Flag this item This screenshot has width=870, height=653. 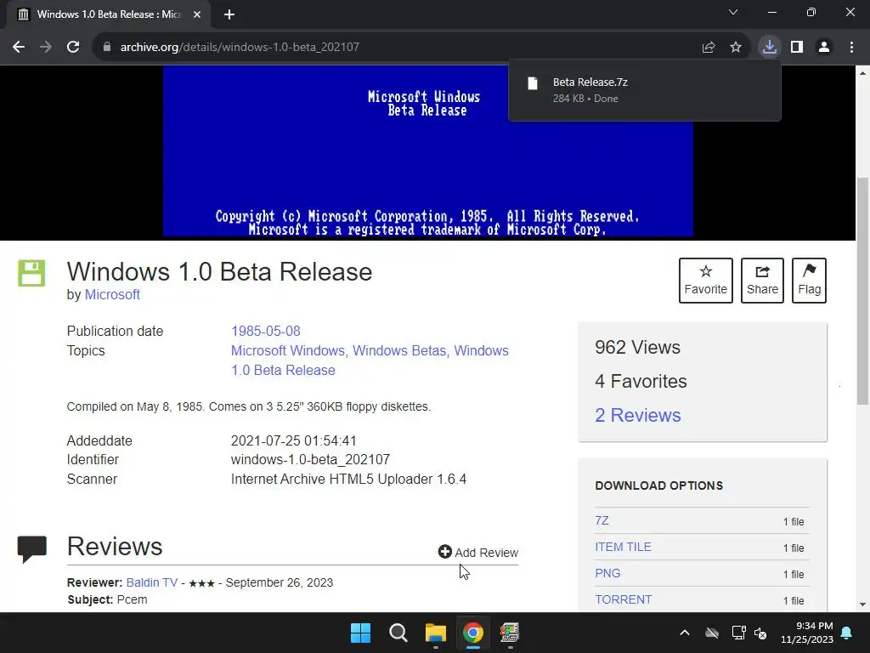click(x=809, y=281)
